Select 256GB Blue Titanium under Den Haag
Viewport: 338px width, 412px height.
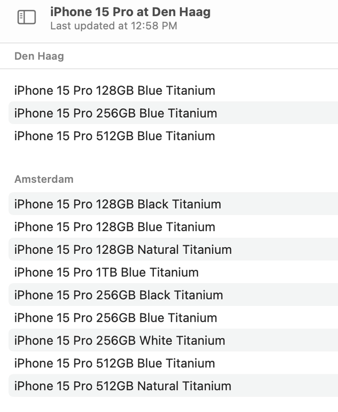pos(116,113)
